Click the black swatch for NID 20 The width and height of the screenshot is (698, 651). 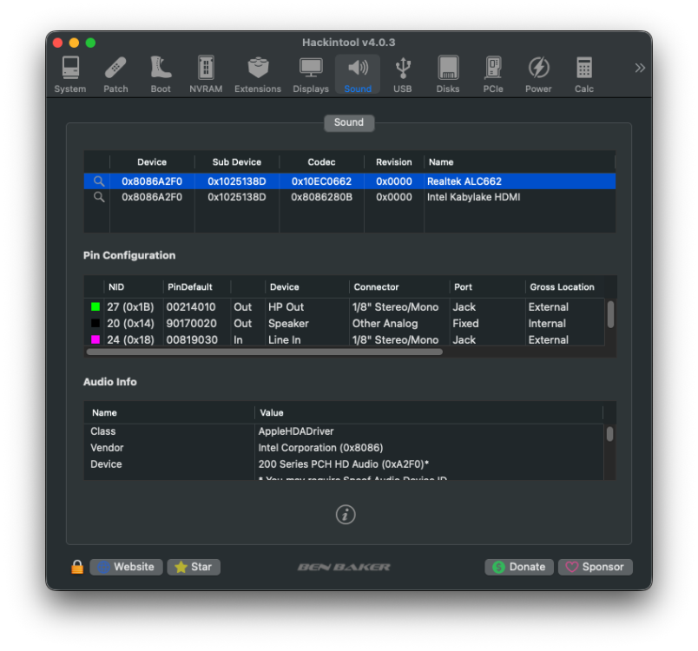(95, 324)
